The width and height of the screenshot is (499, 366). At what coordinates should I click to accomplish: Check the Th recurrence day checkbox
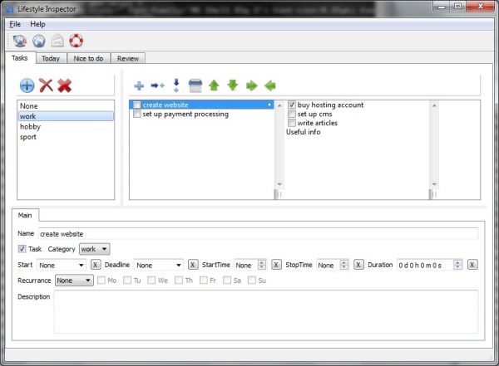179,280
